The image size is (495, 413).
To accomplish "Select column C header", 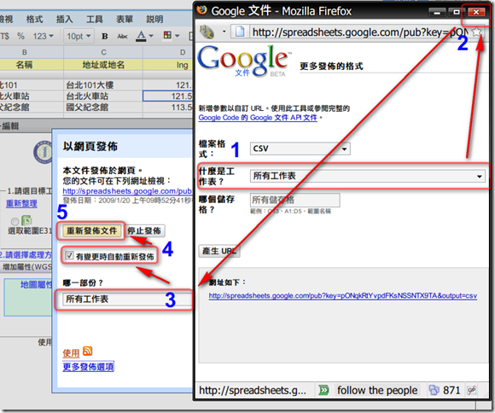I will coord(103,52).
